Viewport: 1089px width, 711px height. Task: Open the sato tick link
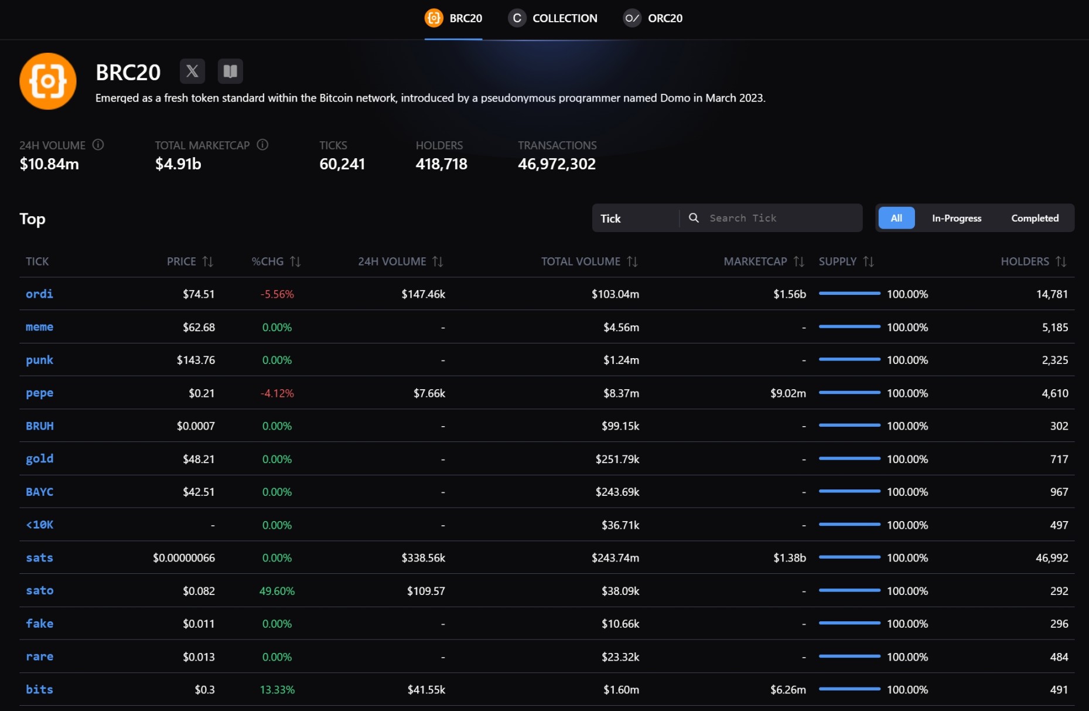coord(39,590)
